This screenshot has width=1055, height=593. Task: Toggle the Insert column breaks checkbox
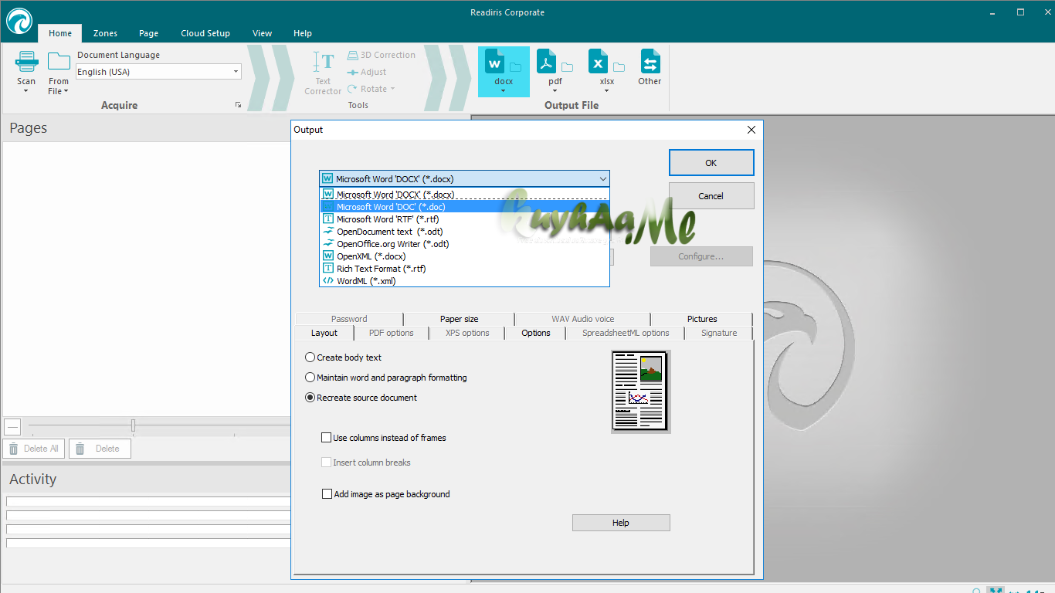pos(326,463)
